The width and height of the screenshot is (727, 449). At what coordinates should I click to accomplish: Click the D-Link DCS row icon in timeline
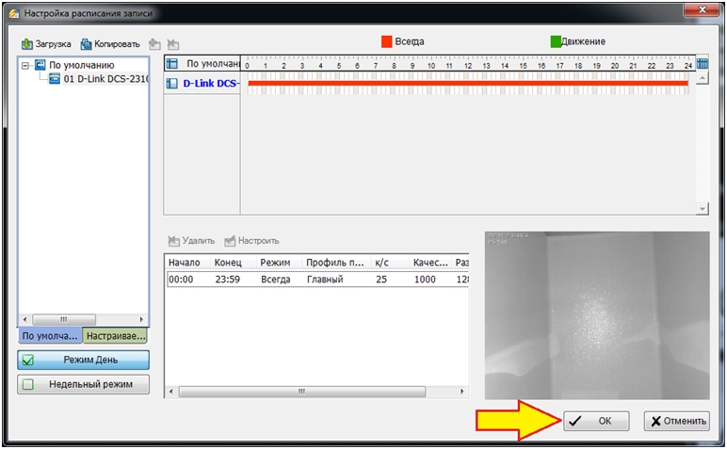(172, 84)
